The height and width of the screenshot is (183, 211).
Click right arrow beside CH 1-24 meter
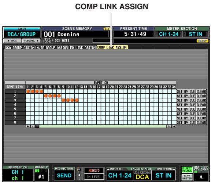(181, 34)
